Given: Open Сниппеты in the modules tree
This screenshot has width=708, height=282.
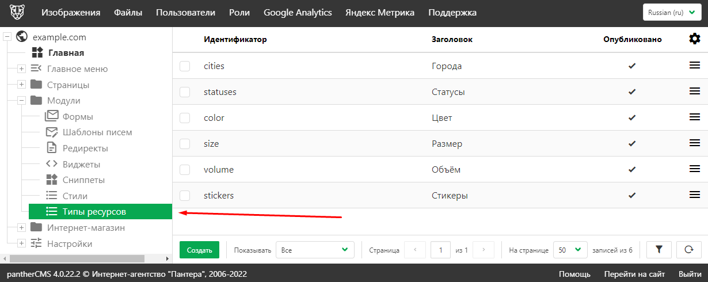Looking at the screenshot, I should coord(83,180).
